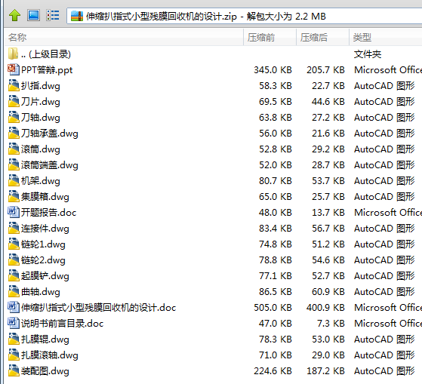Click the 86.5 KB size of 曲轴.dwg
This screenshot has width=422, height=384.
pos(276,292)
